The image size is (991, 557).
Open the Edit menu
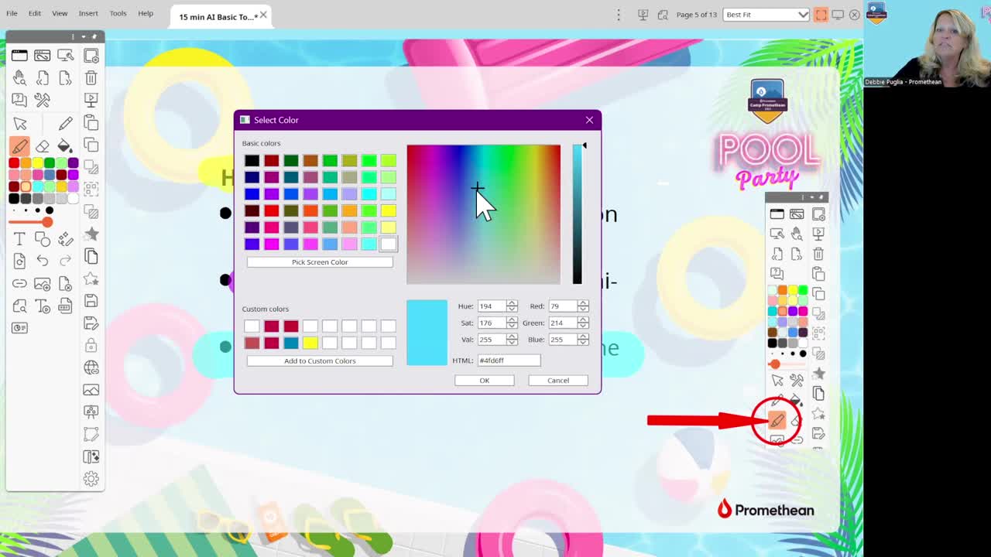coord(35,13)
